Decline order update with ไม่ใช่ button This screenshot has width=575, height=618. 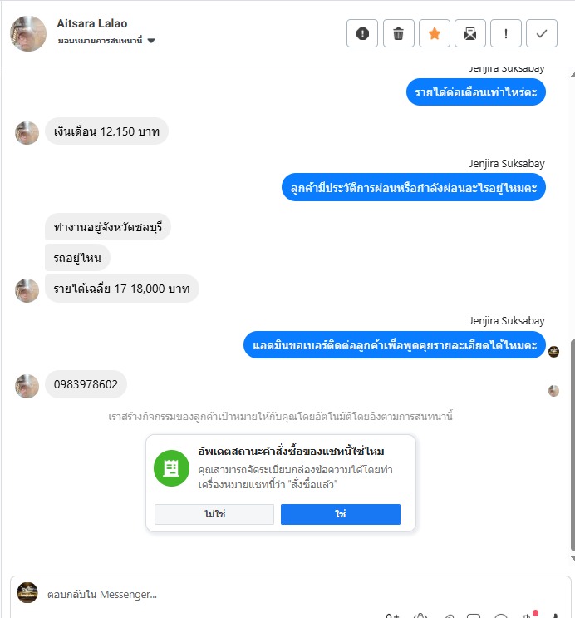click(x=214, y=514)
